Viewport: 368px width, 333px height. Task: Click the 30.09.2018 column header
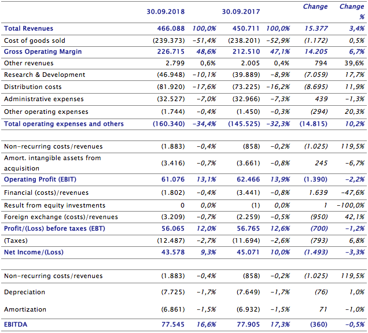[x=165, y=11]
